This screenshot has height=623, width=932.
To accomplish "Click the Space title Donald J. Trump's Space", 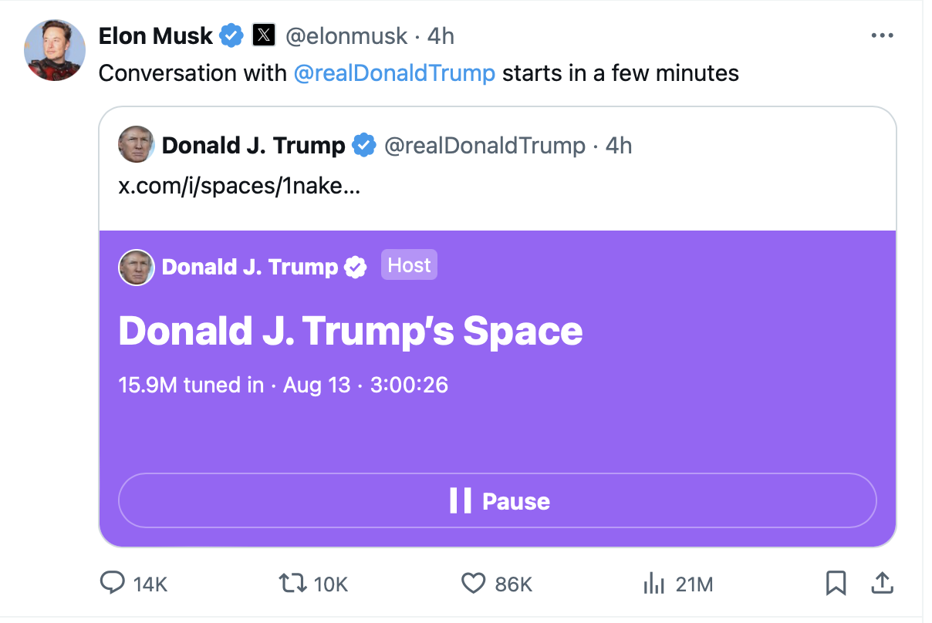I will (x=349, y=331).
